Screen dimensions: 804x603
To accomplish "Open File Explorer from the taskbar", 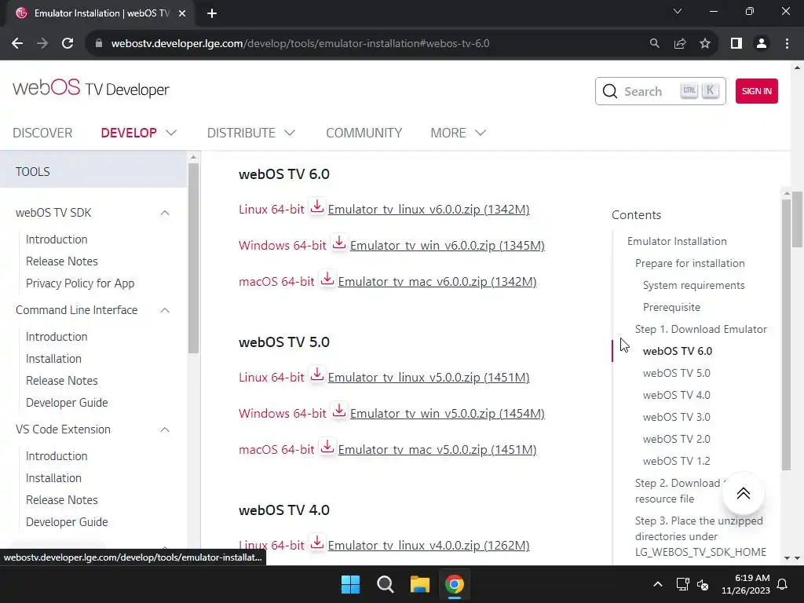I will pos(419,584).
